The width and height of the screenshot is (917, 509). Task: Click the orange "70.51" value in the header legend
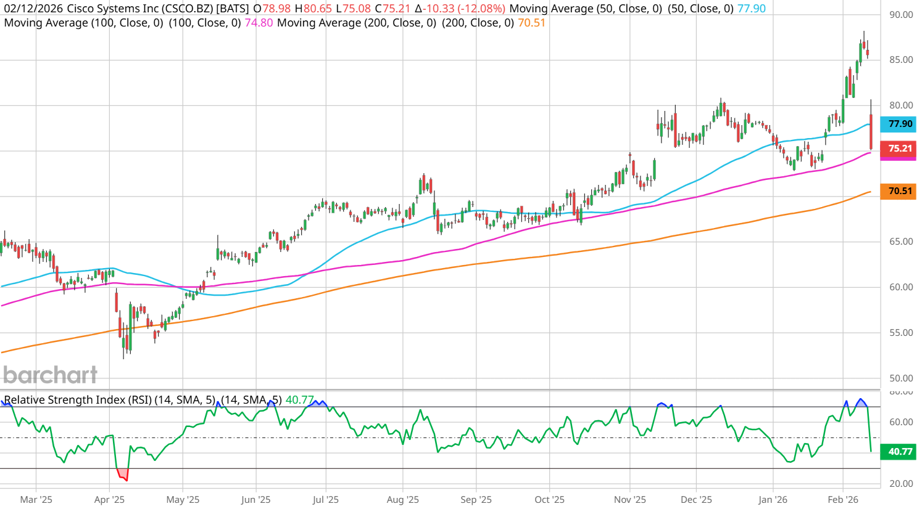pyautogui.click(x=532, y=23)
